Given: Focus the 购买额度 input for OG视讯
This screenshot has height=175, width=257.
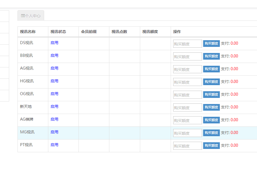Looking at the screenshot, I should click(188, 95).
